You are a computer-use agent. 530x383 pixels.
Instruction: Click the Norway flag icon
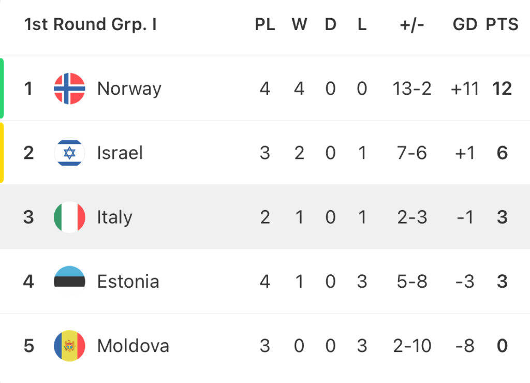click(69, 89)
